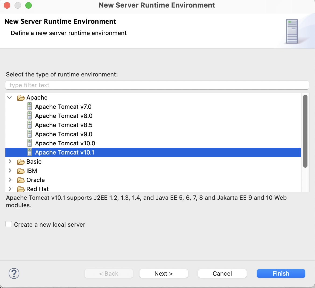The width and height of the screenshot is (315, 288).
Task: Open help with the question mark icon
Action: [14, 273]
